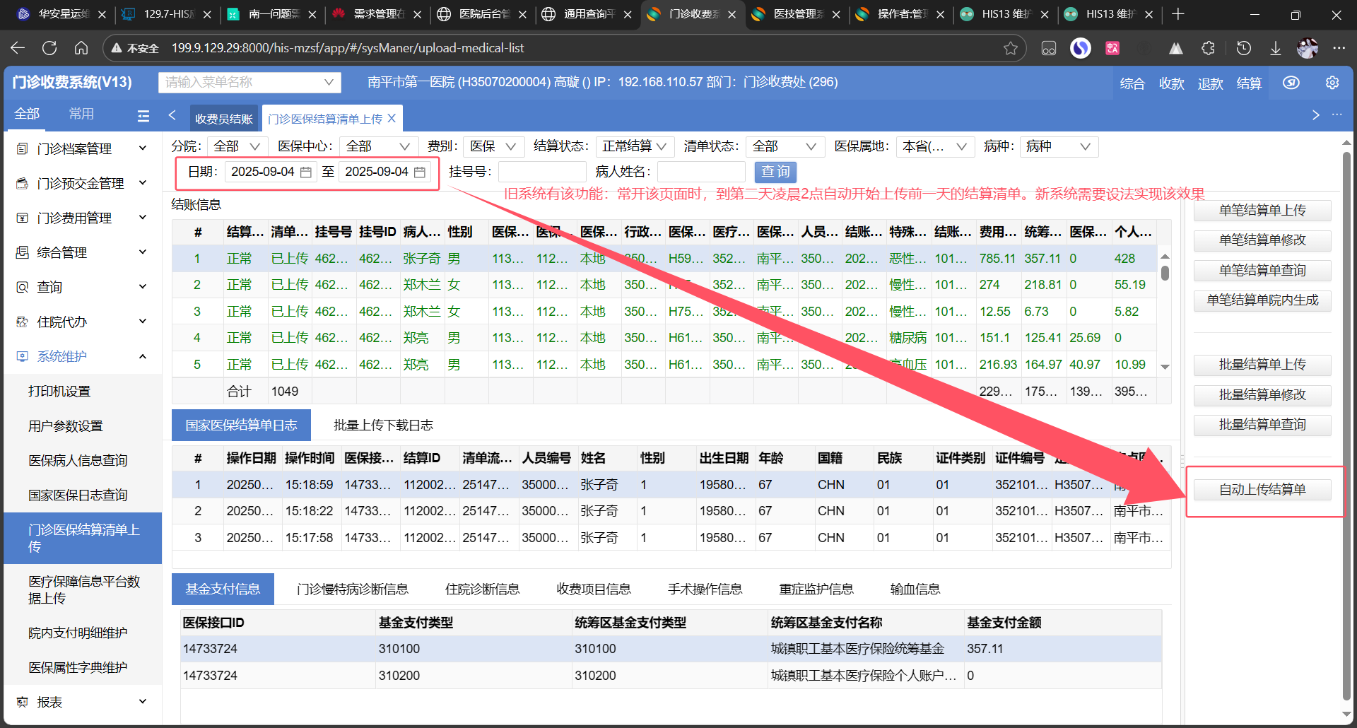Open 收费项目信息 tab
Image resolution: width=1357 pixels, height=728 pixels.
(x=594, y=589)
